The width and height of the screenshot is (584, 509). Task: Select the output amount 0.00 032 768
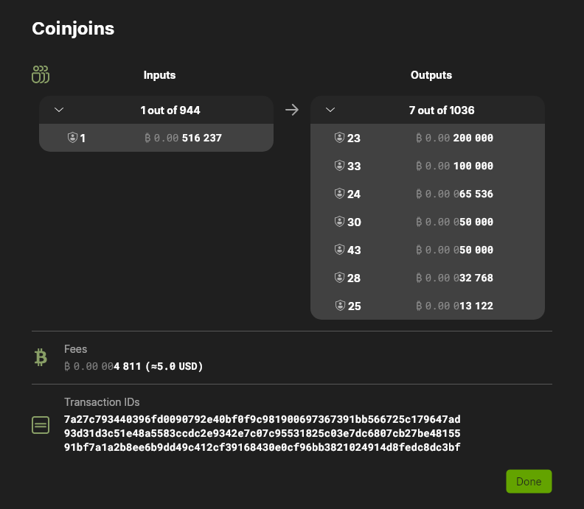point(454,278)
